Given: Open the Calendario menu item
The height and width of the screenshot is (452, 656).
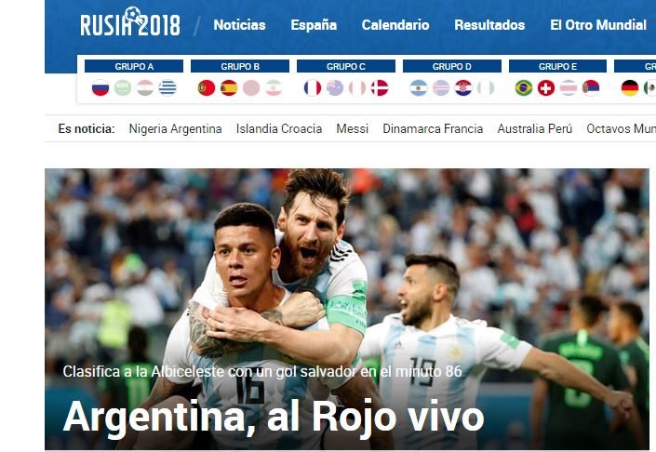Looking at the screenshot, I should tap(395, 25).
